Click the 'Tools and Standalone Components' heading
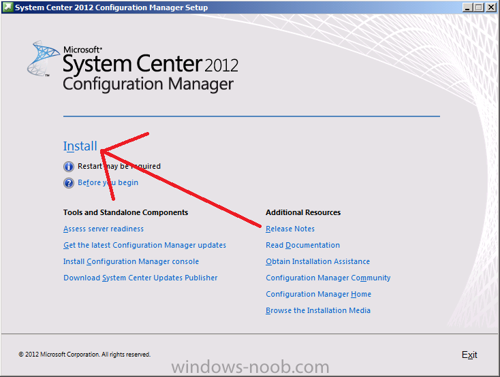The height and width of the screenshot is (377, 500). pos(125,212)
